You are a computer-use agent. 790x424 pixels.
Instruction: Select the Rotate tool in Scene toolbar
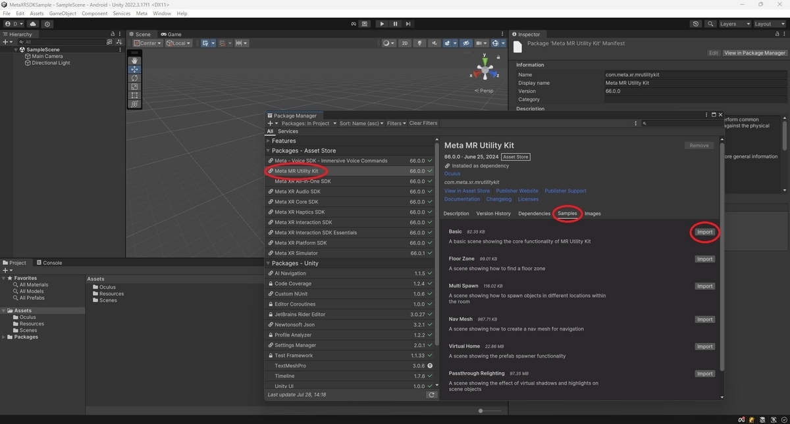pos(134,78)
